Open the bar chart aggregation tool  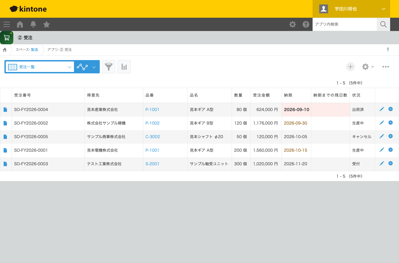124,67
